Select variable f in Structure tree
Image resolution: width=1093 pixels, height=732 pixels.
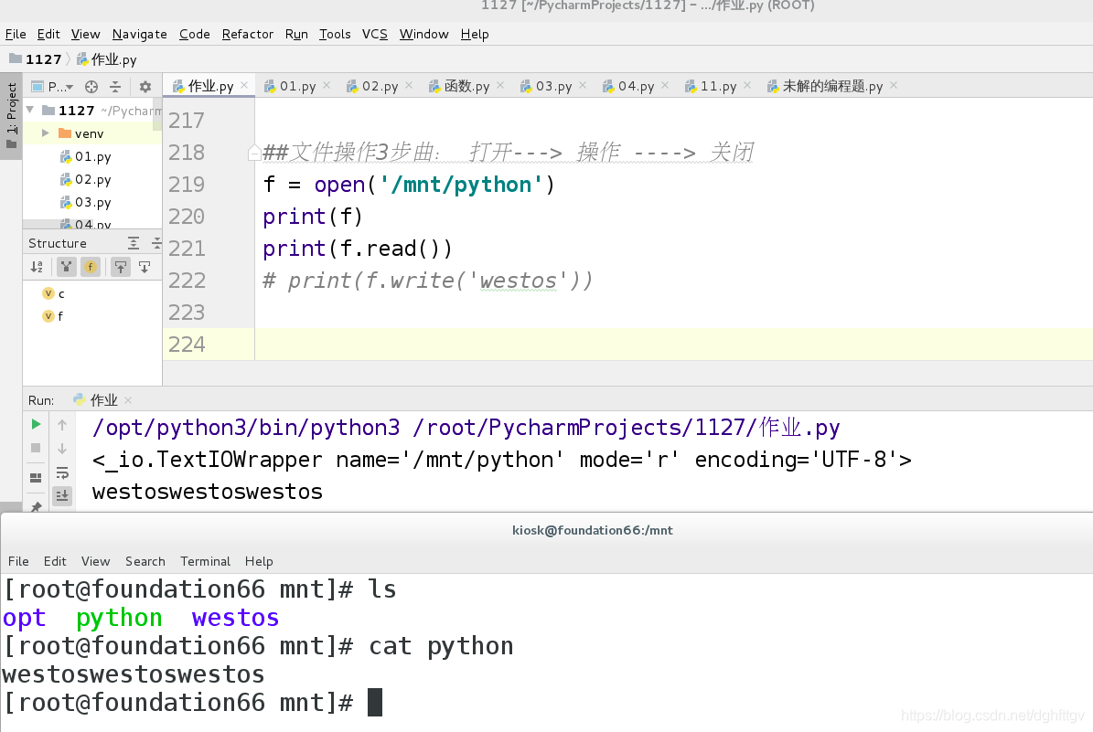point(53,316)
